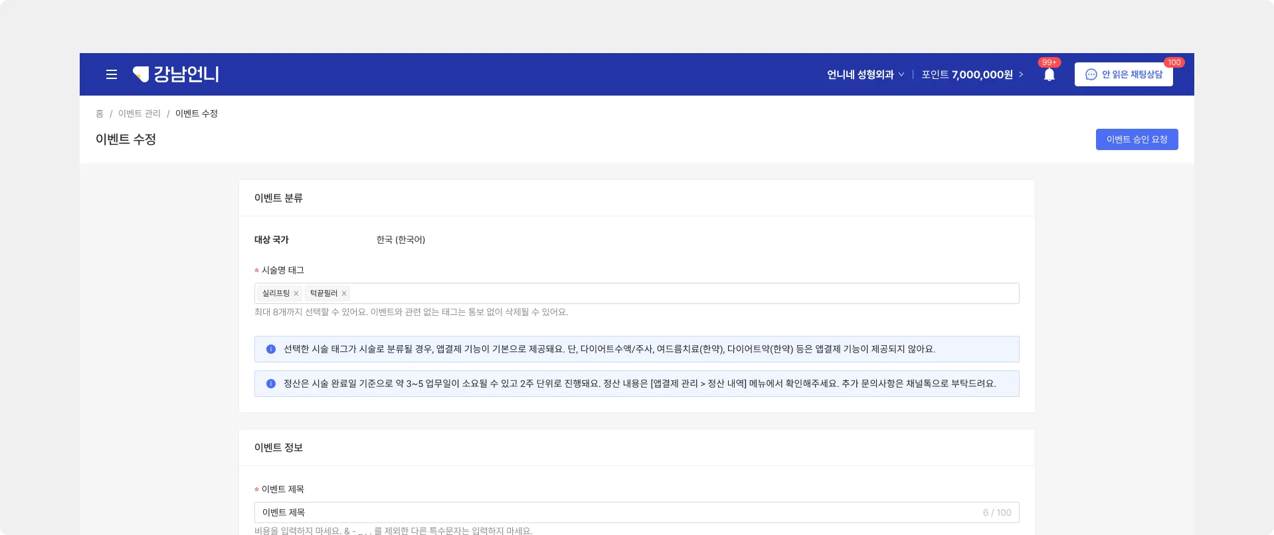Click the 한국 (한국어) value

pos(401,240)
